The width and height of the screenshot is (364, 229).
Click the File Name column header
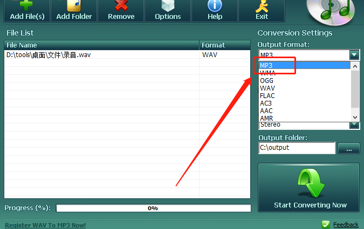pos(101,45)
